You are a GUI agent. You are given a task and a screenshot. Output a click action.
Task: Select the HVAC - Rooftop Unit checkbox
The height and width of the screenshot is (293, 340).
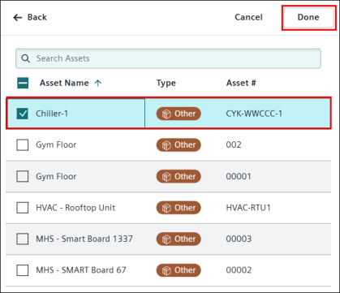pyautogui.click(x=23, y=208)
